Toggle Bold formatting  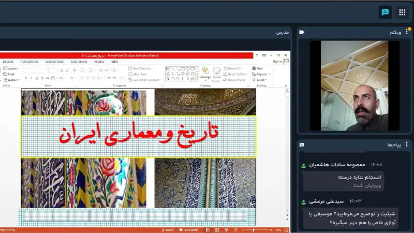coord(25,78)
